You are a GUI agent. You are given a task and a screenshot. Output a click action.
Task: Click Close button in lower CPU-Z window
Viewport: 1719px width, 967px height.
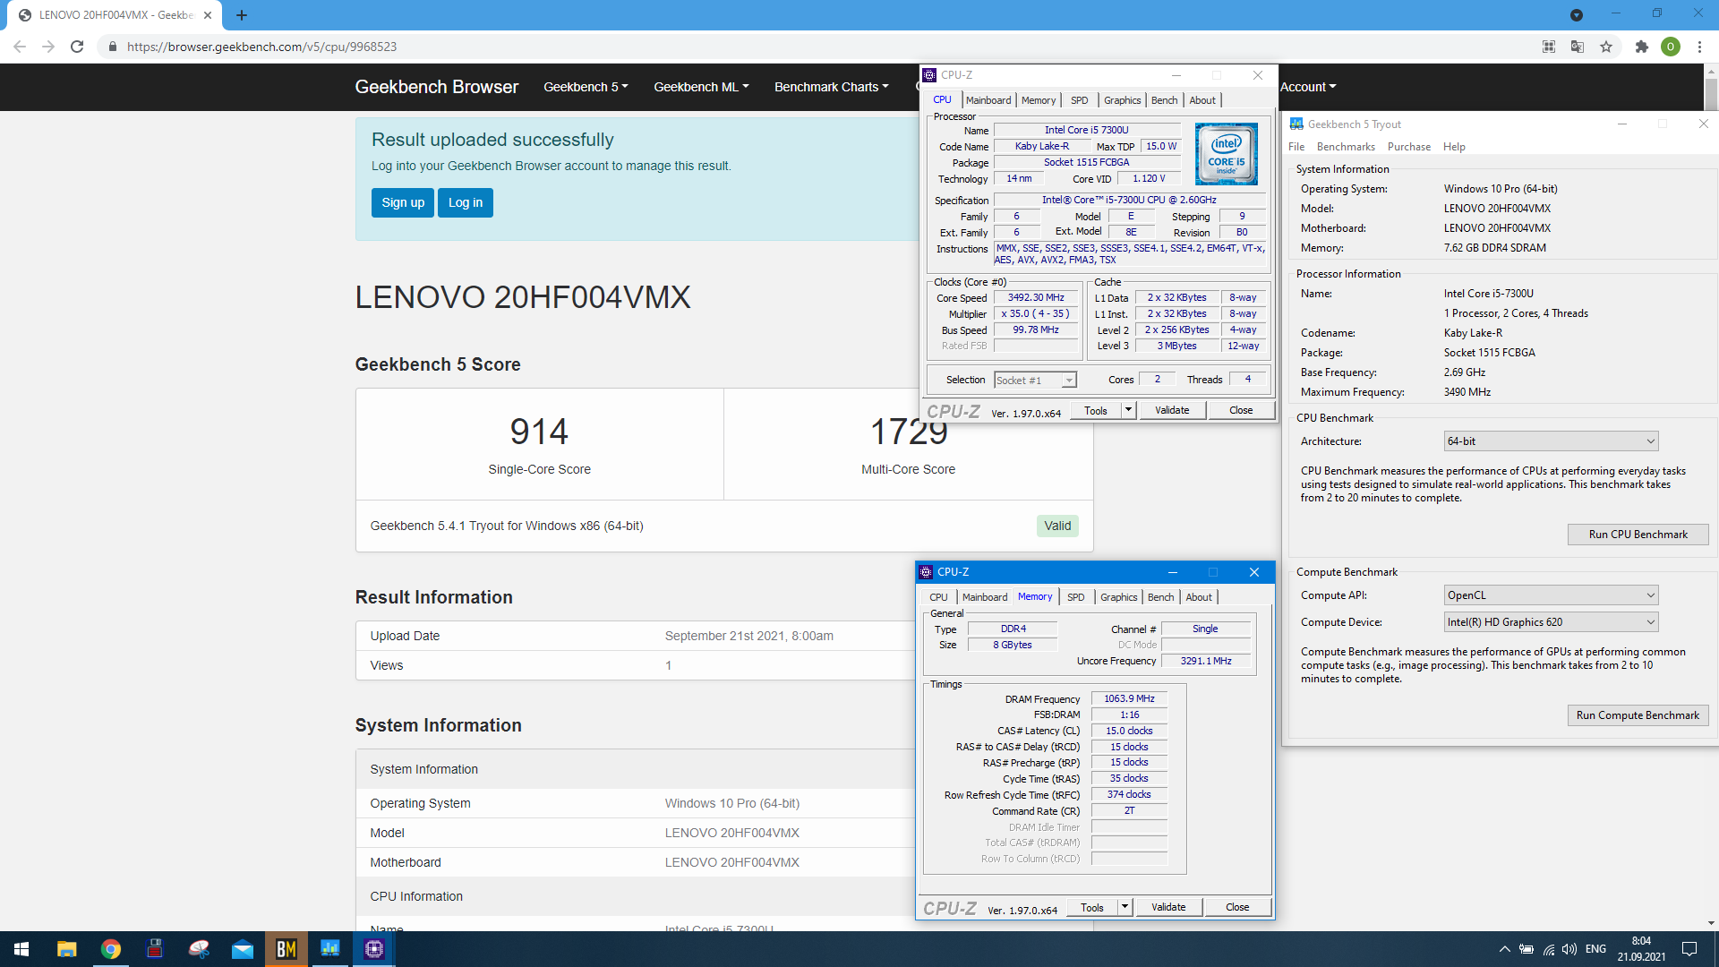point(1237,907)
